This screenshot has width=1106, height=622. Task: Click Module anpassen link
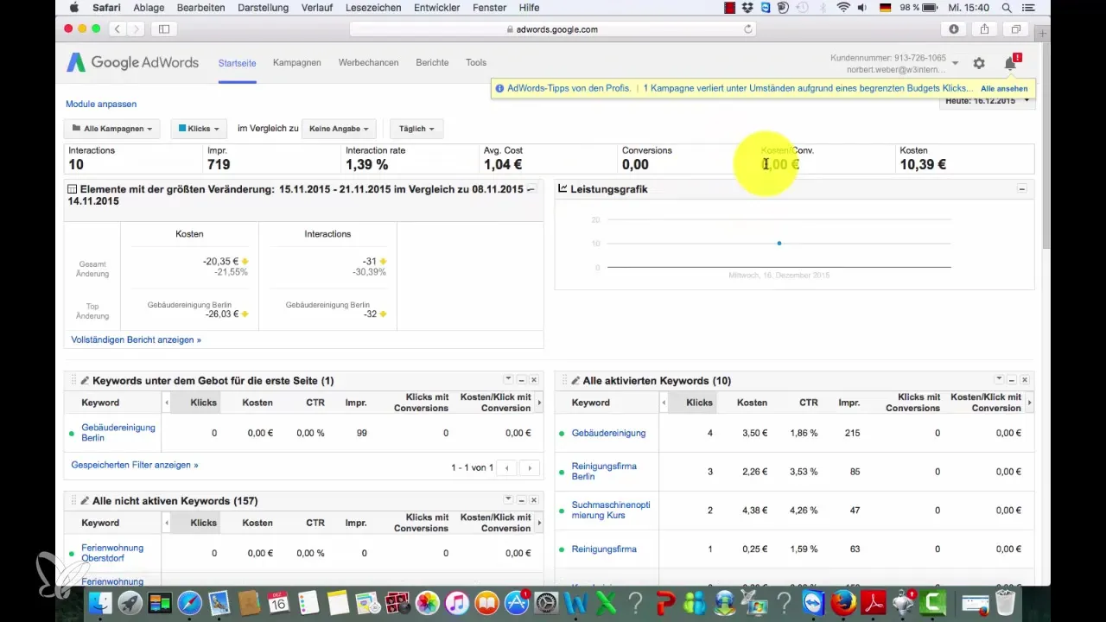101,104
